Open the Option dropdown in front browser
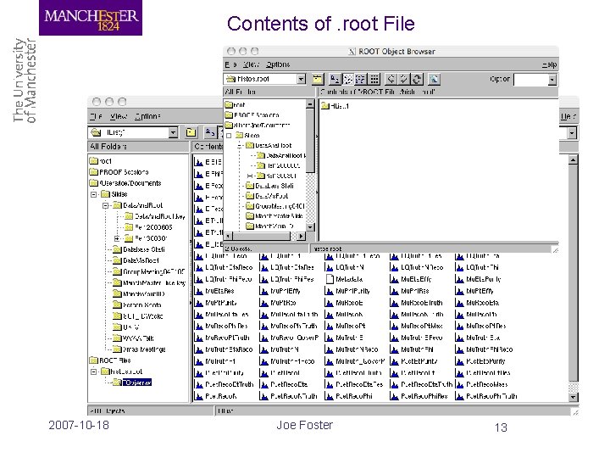The width and height of the screenshot is (610, 458). 552,80
